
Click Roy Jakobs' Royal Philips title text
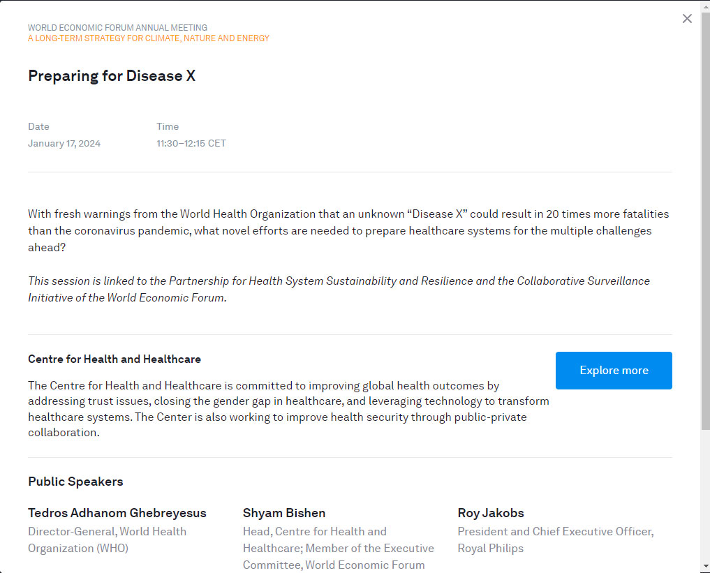click(555, 539)
